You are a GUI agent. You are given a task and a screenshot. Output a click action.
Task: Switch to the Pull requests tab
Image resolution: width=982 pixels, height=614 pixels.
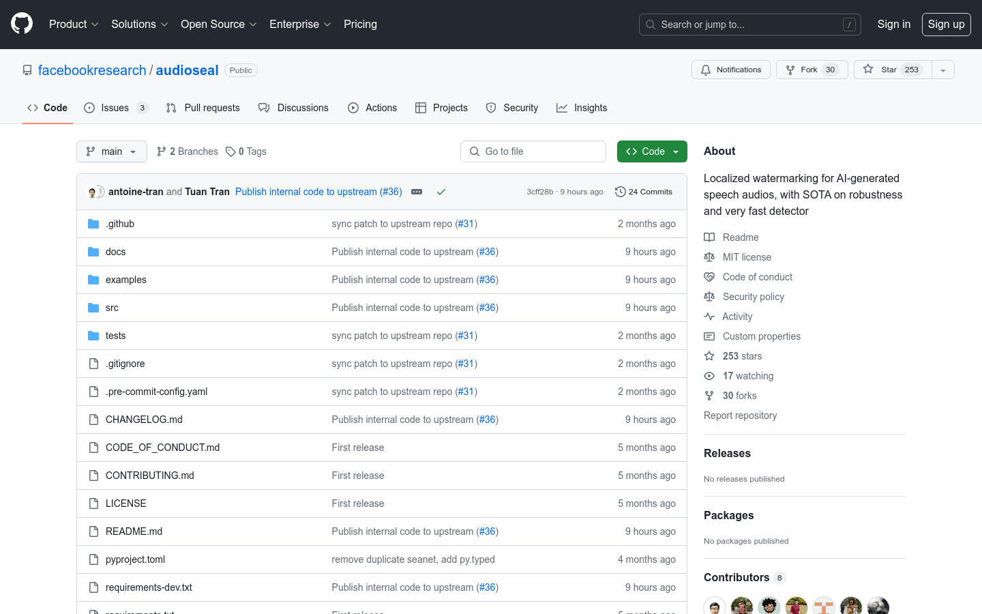(203, 108)
